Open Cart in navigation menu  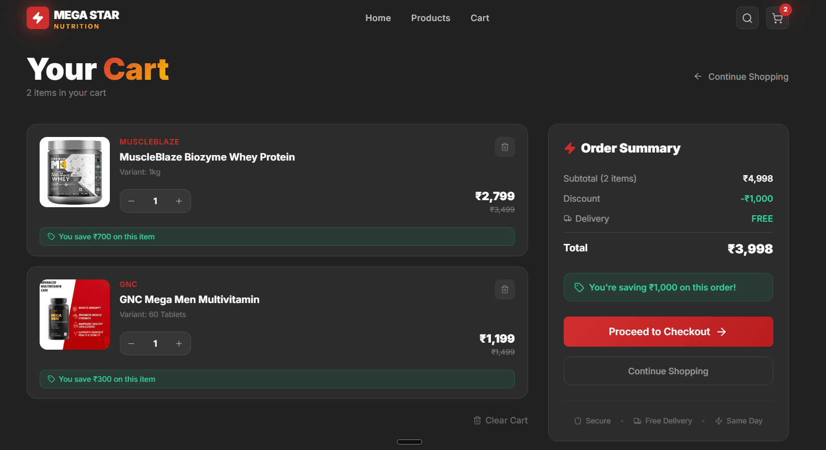(x=480, y=18)
